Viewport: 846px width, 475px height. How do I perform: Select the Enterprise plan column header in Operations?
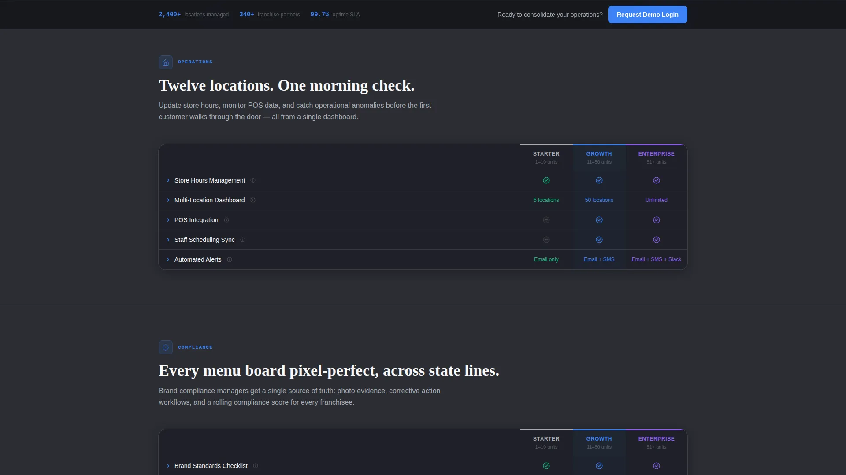tap(657, 157)
